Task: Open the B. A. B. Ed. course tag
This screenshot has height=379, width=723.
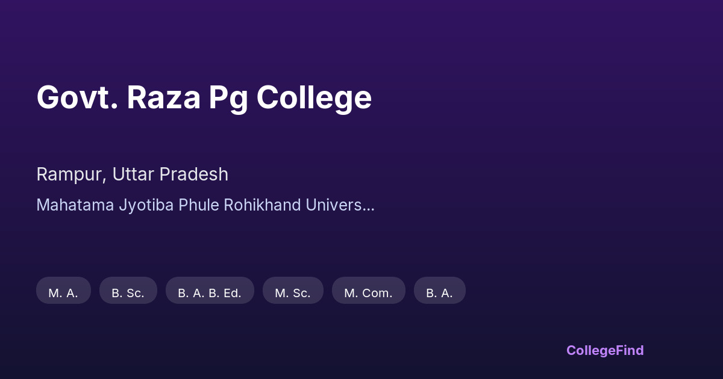Action: tap(210, 293)
